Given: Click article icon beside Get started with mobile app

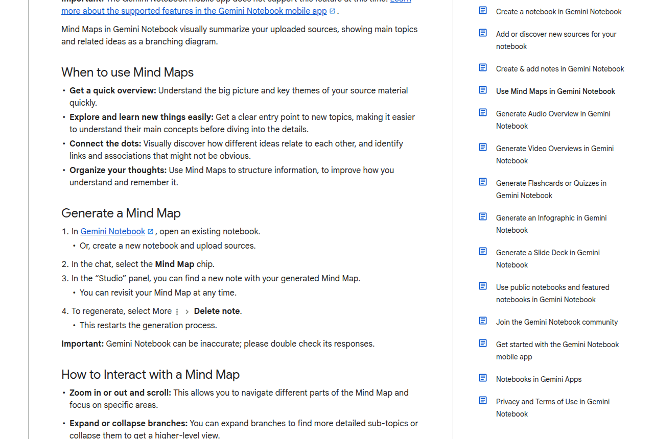Looking at the screenshot, I should tap(483, 343).
